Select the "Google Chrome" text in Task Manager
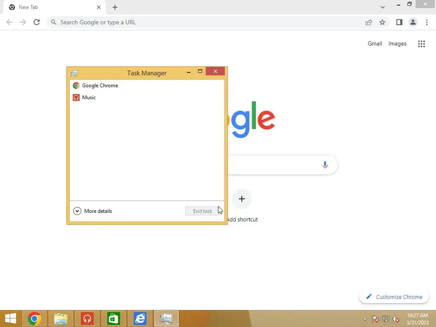Image resolution: width=436 pixels, height=327 pixels. [100, 86]
